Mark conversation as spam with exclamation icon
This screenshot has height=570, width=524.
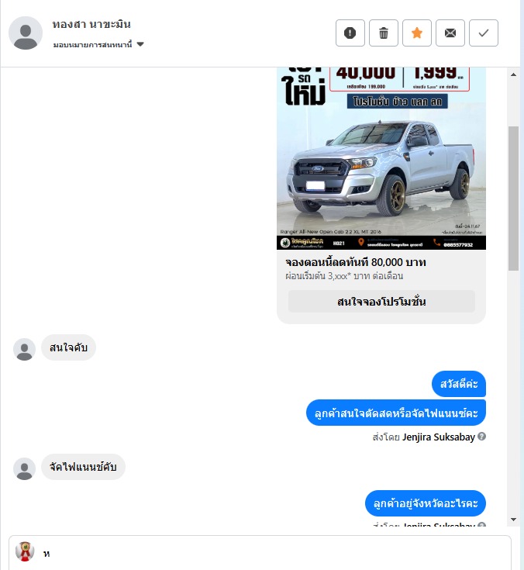click(350, 33)
